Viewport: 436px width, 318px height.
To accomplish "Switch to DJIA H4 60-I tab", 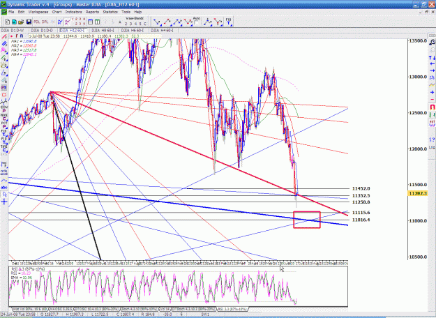I will click(162, 30).
